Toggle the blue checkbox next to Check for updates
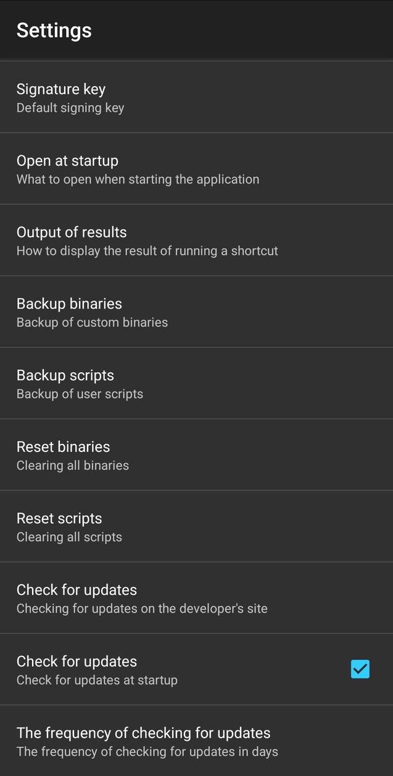 pyautogui.click(x=360, y=669)
